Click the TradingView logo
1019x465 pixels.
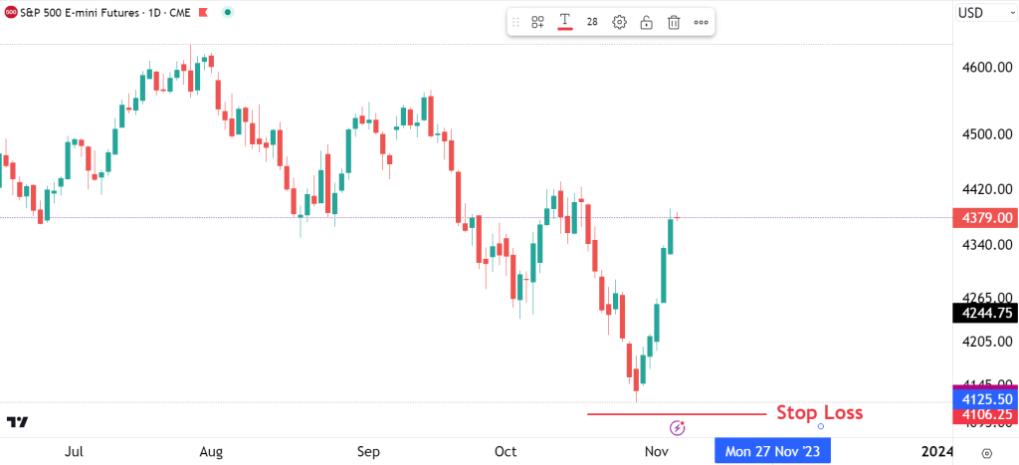(x=17, y=422)
